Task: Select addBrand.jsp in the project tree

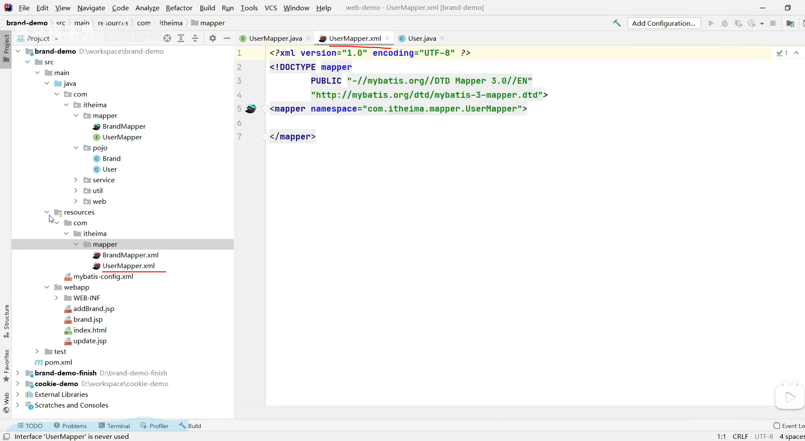Action: [94, 308]
